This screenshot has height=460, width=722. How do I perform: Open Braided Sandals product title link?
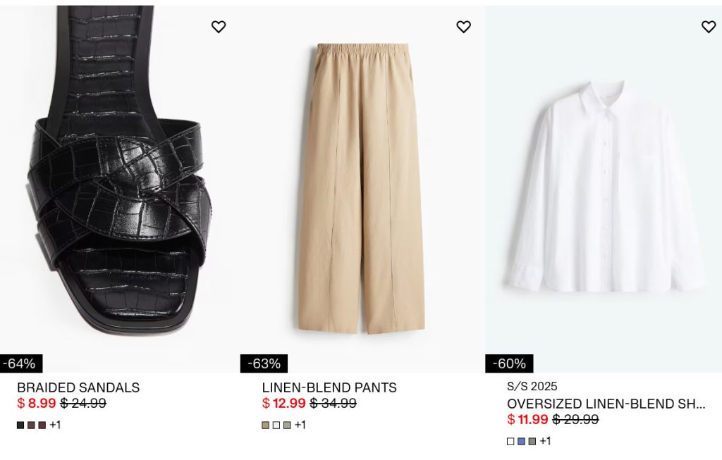(x=78, y=387)
